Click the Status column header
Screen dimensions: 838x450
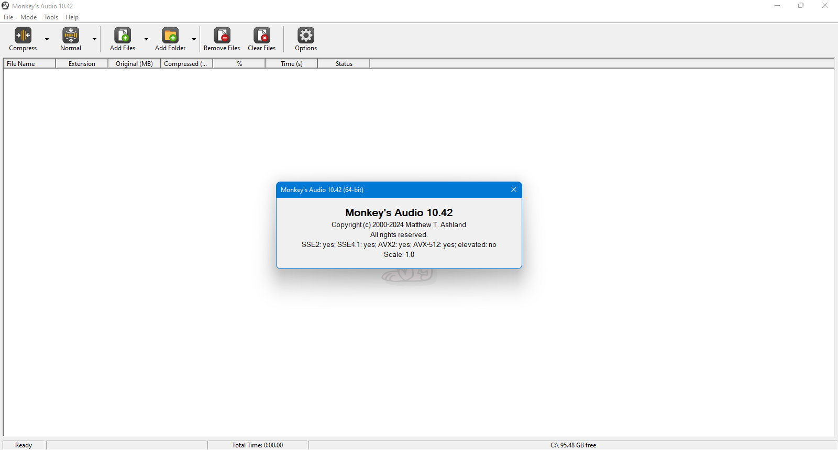pyautogui.click(x=344, y=64)
